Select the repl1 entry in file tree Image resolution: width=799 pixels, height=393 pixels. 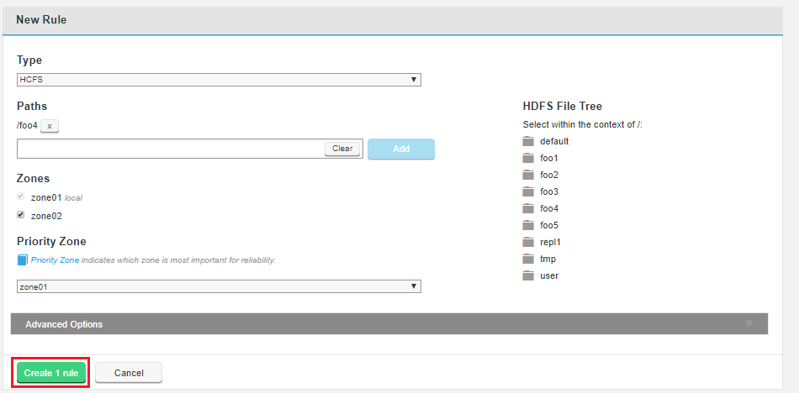click(550, 243)
